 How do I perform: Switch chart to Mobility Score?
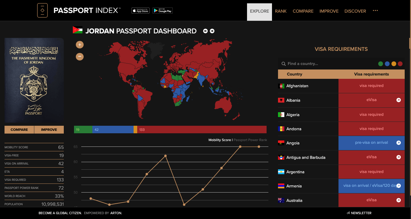(x=220, y=140)
